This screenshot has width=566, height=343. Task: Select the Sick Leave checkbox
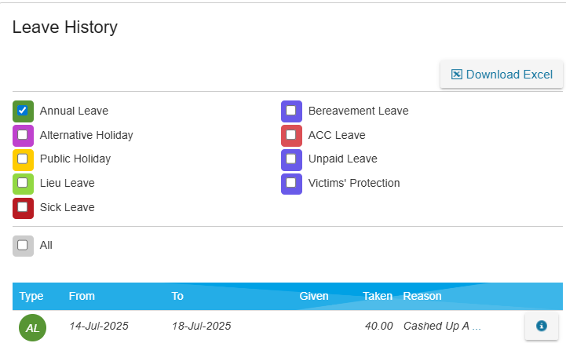click(x=23, y=207)
